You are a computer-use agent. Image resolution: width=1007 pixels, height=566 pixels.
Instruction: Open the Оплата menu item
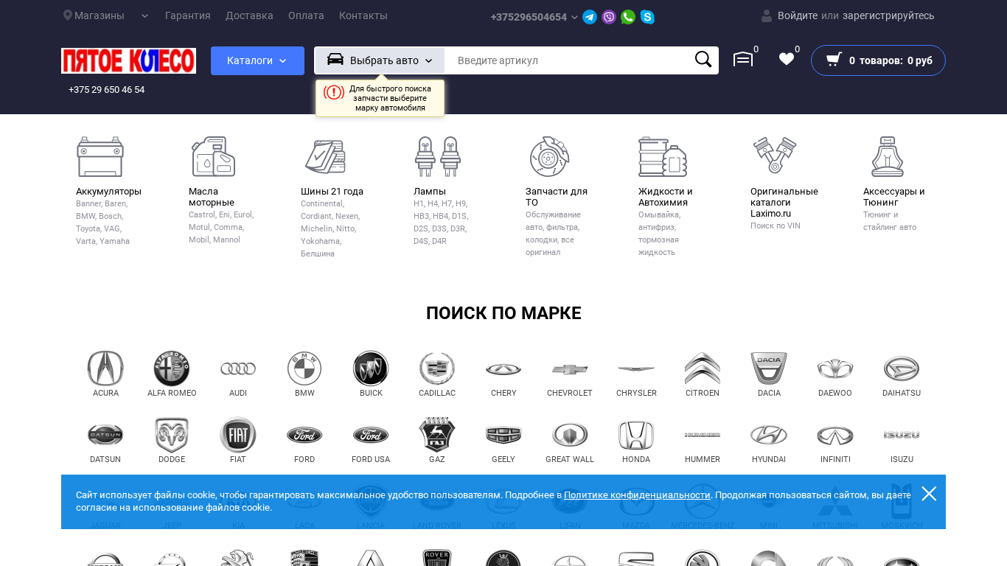point(306,15)
